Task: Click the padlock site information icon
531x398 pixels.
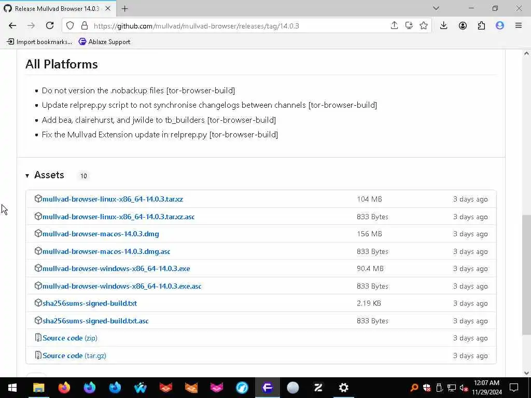Action: pos(85,26)
